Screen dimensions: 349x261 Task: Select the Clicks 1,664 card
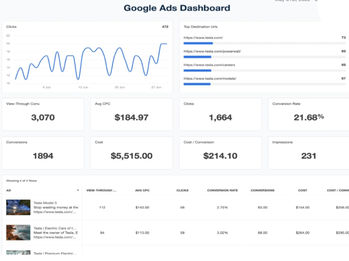click(x=220, y=114)
